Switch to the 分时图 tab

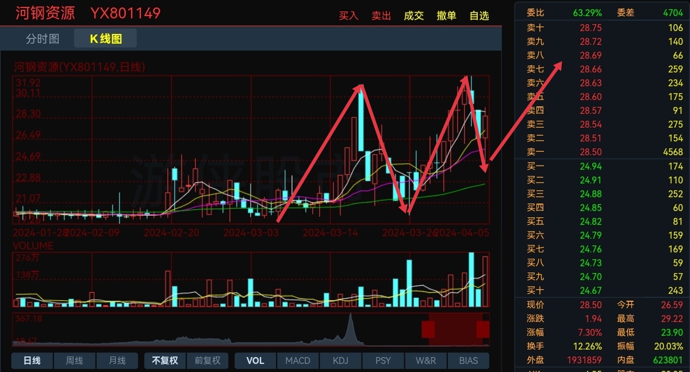(x=43, y=39)
